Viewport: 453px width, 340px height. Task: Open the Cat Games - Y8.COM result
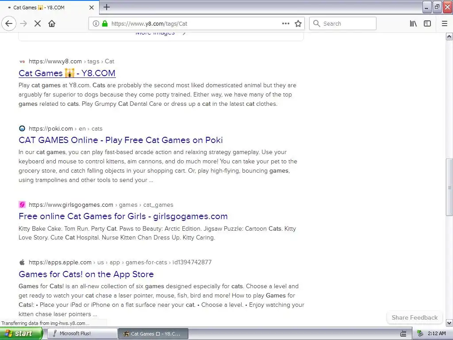pos(67,73)
